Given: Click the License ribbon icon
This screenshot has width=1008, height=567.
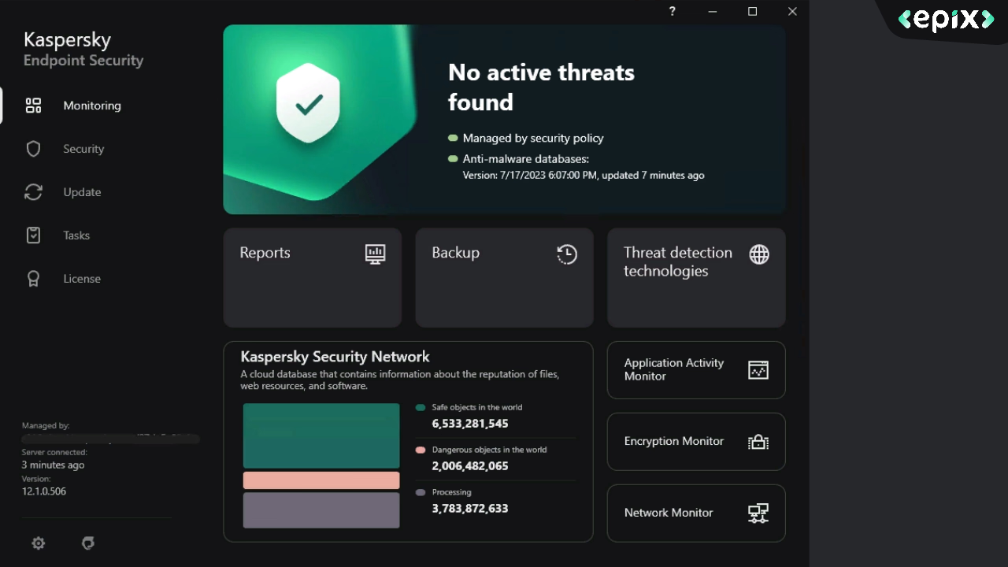Looking at the screenshot, I should pos(33,279).
